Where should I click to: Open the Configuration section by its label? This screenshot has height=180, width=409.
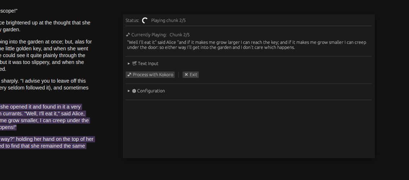click(x=151, y=91)
